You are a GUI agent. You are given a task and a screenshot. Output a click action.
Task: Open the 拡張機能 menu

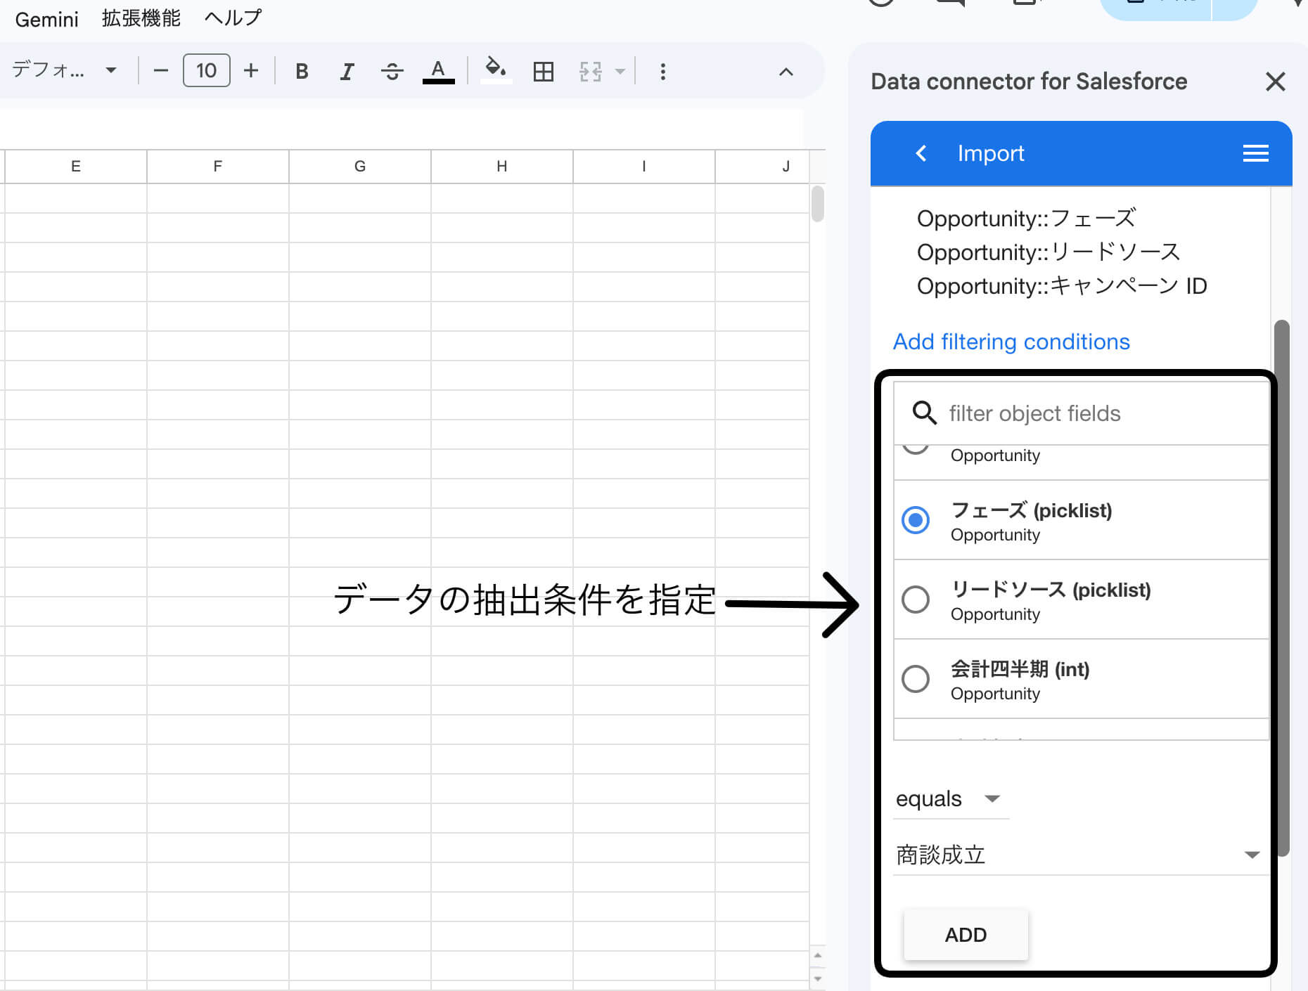141,18
